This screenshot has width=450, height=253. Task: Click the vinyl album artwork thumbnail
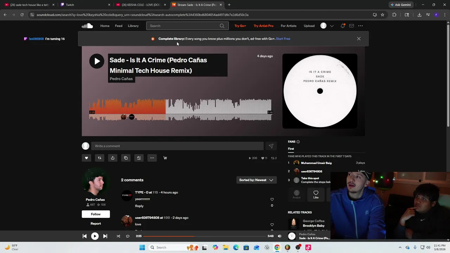pos(320,91)
